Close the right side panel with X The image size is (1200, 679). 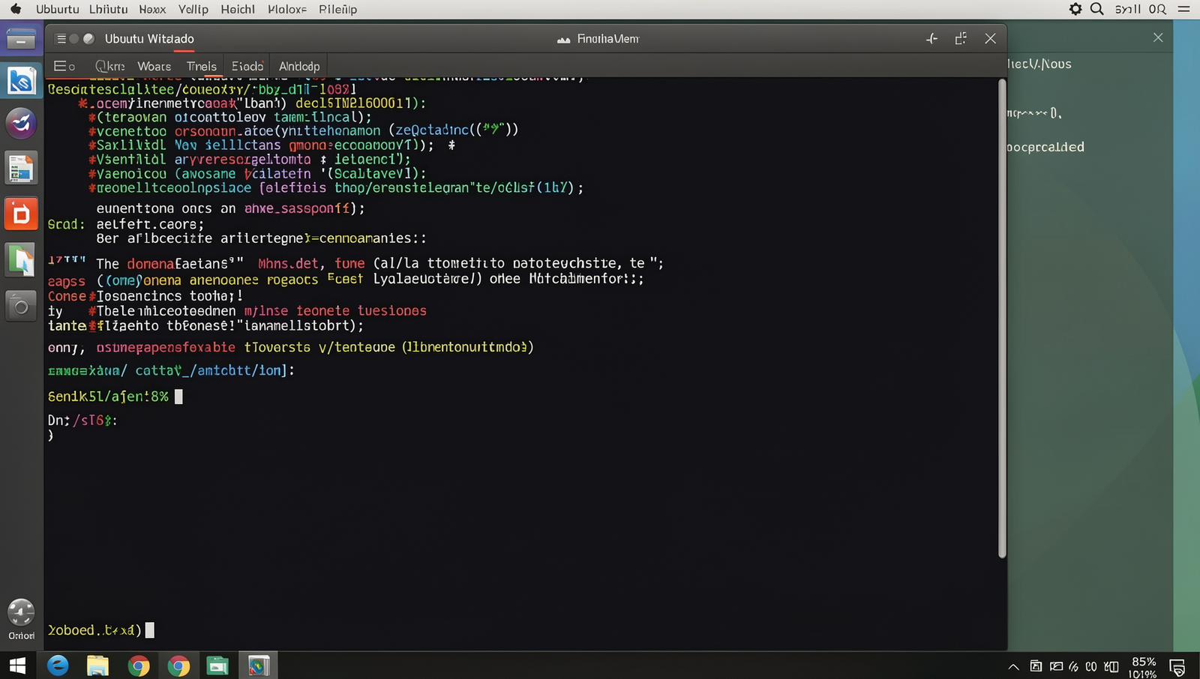1158,37
